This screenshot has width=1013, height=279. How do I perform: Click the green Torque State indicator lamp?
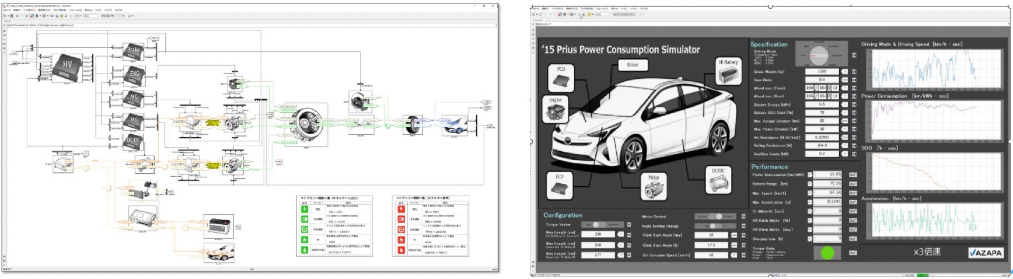(x=827, y=253)
